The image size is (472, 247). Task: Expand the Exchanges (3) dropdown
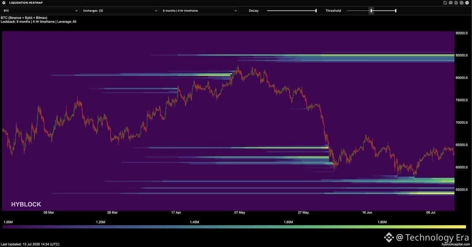tap(120, 11)
